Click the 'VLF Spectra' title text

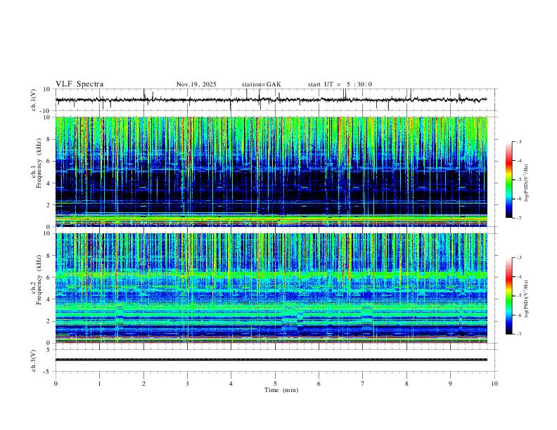[79, 84]
